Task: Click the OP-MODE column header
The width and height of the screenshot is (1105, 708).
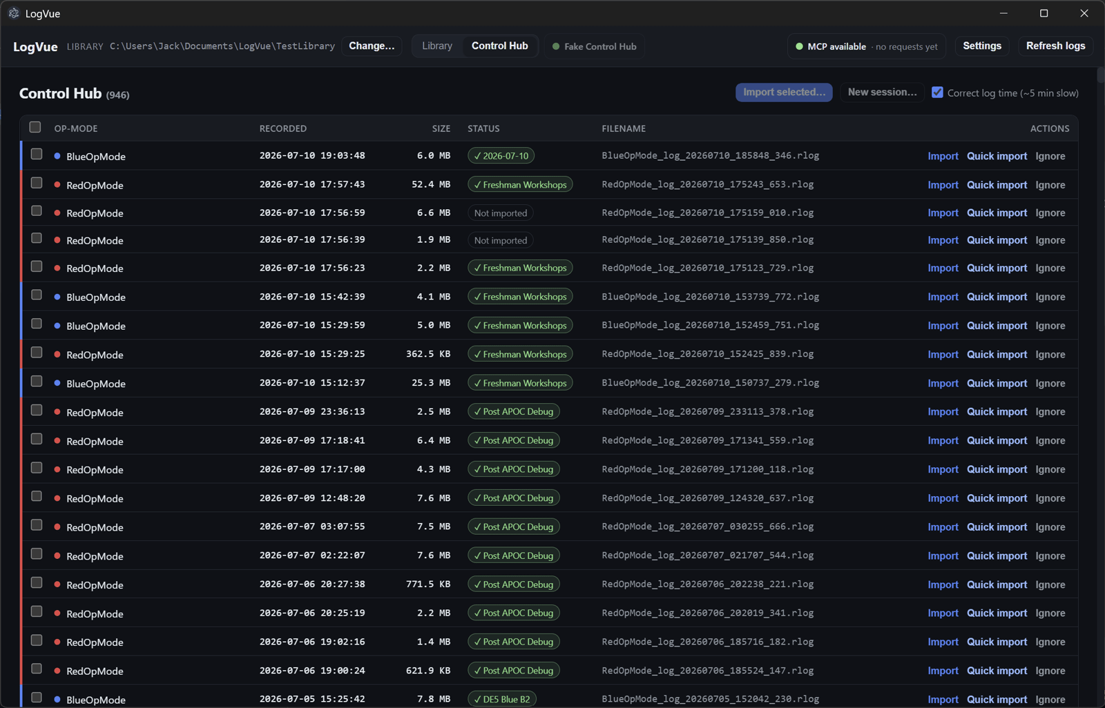Action: (76, 128)
